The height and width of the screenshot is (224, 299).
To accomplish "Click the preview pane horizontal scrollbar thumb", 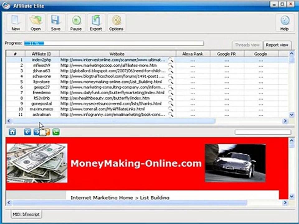I will [130, 203].
